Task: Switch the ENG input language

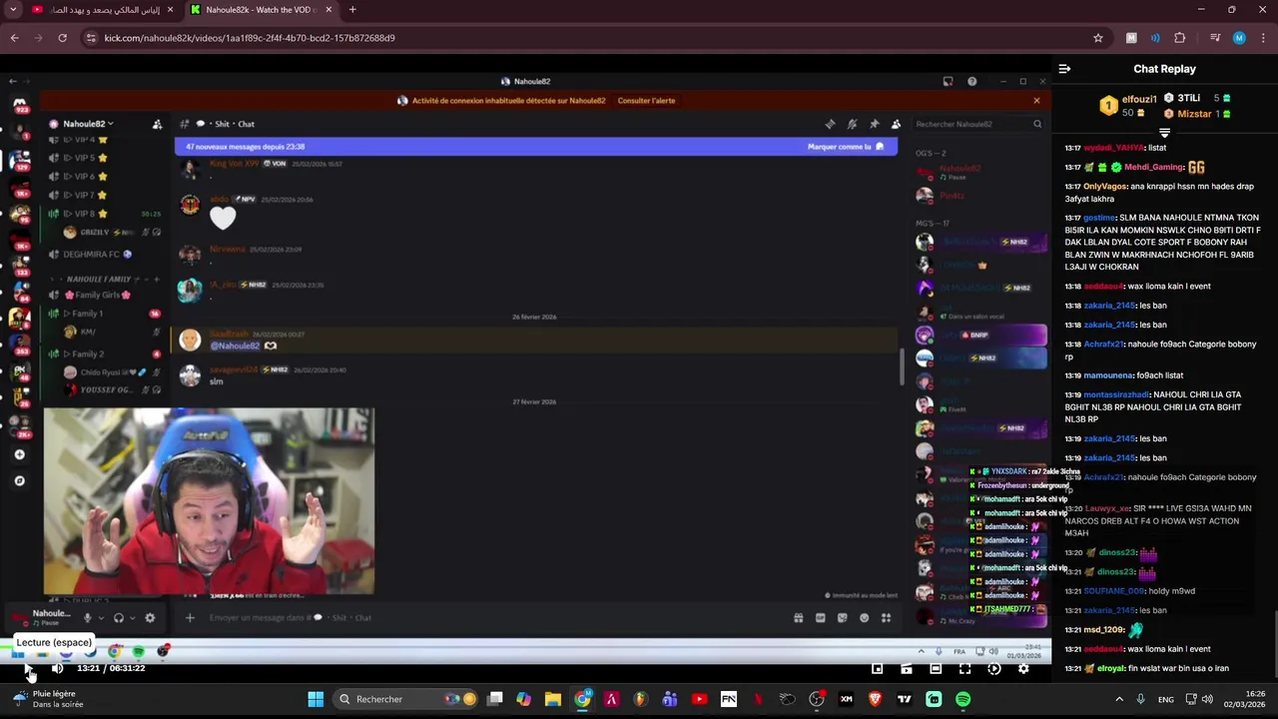Action: coord(1165,699)
